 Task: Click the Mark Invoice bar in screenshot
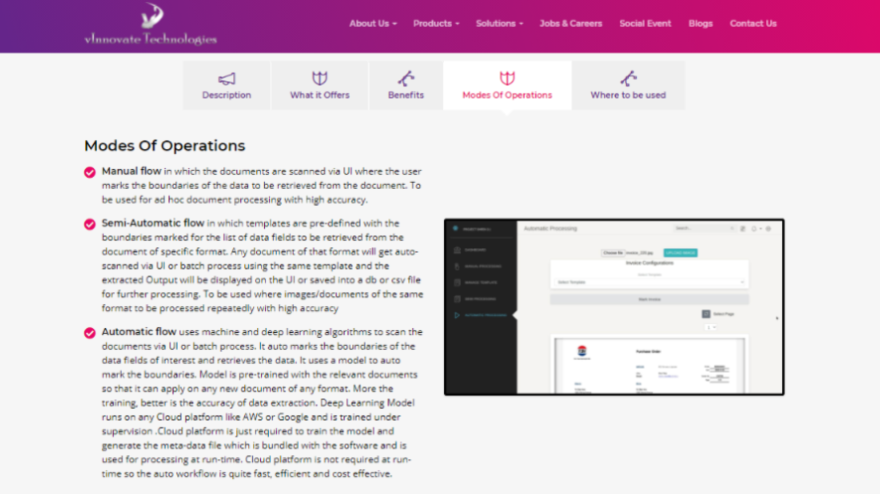point(650,299)
